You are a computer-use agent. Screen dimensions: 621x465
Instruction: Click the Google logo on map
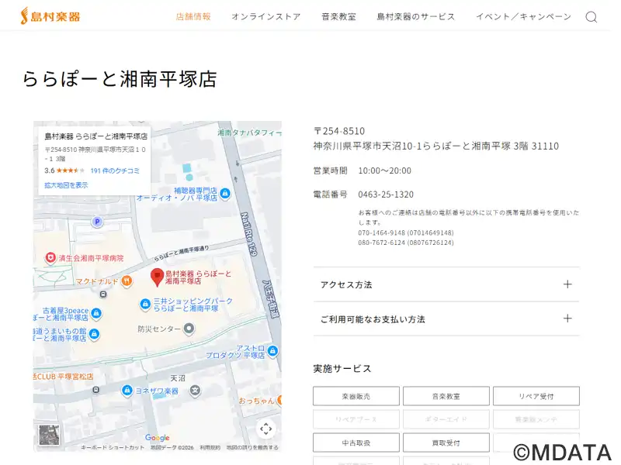158,438
